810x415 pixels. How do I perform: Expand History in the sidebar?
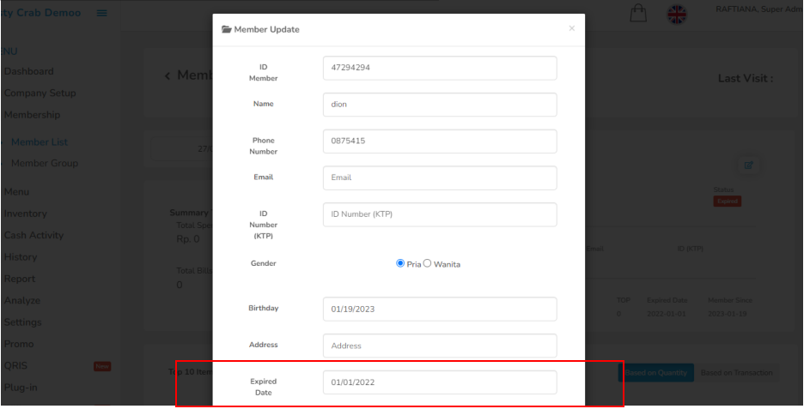click(x=21, y=256)
